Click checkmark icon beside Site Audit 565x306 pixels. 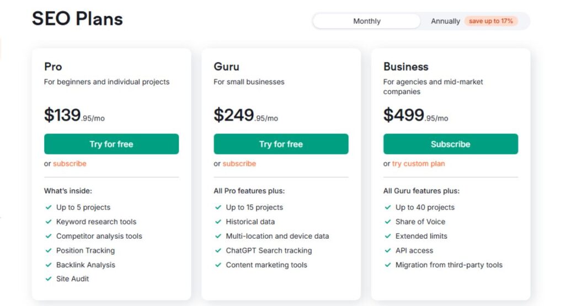point(49,279)
